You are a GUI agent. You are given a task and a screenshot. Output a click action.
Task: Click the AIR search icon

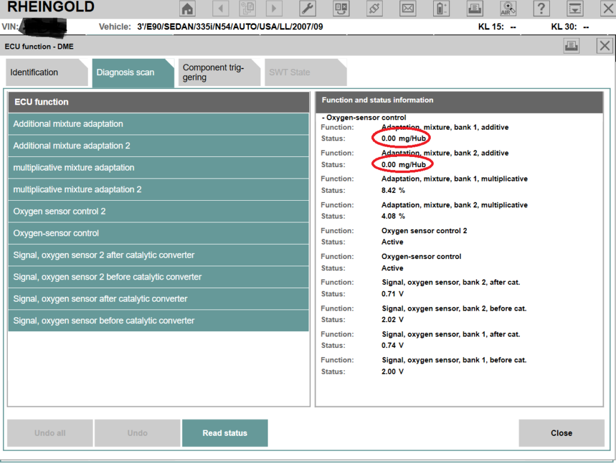[508, 8]
